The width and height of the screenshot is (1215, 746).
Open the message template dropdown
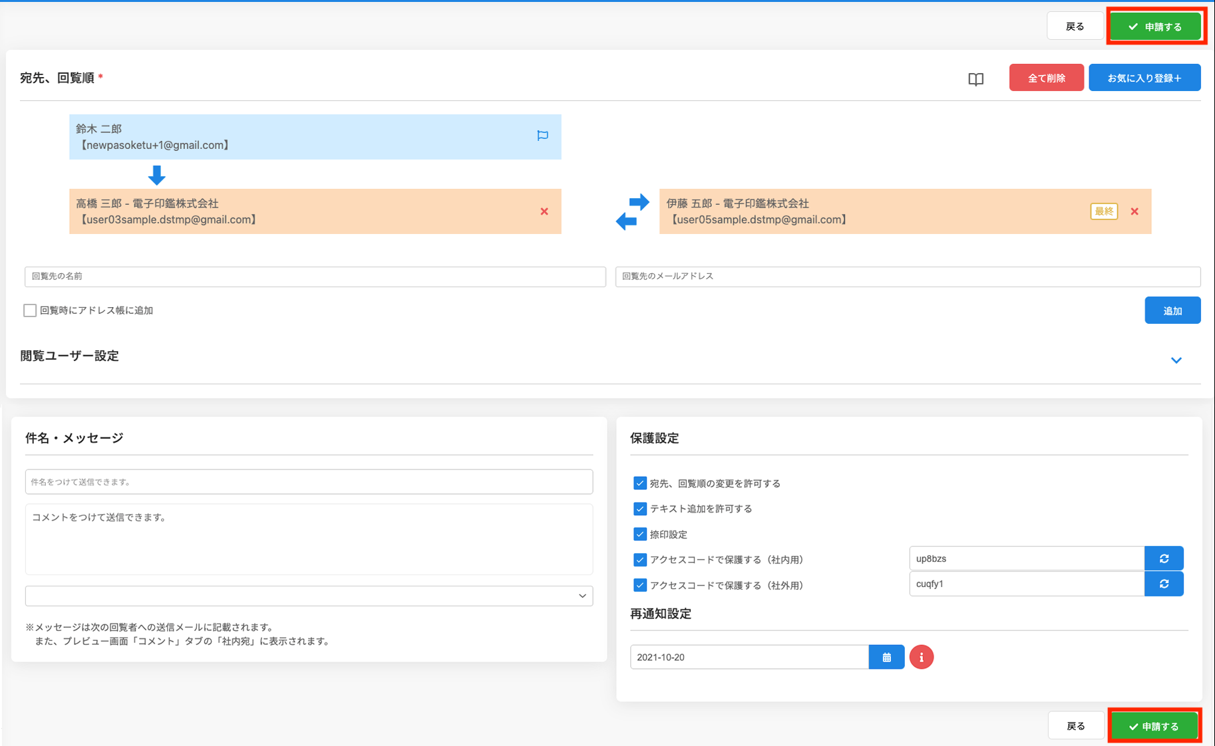[x=309, y=596]
